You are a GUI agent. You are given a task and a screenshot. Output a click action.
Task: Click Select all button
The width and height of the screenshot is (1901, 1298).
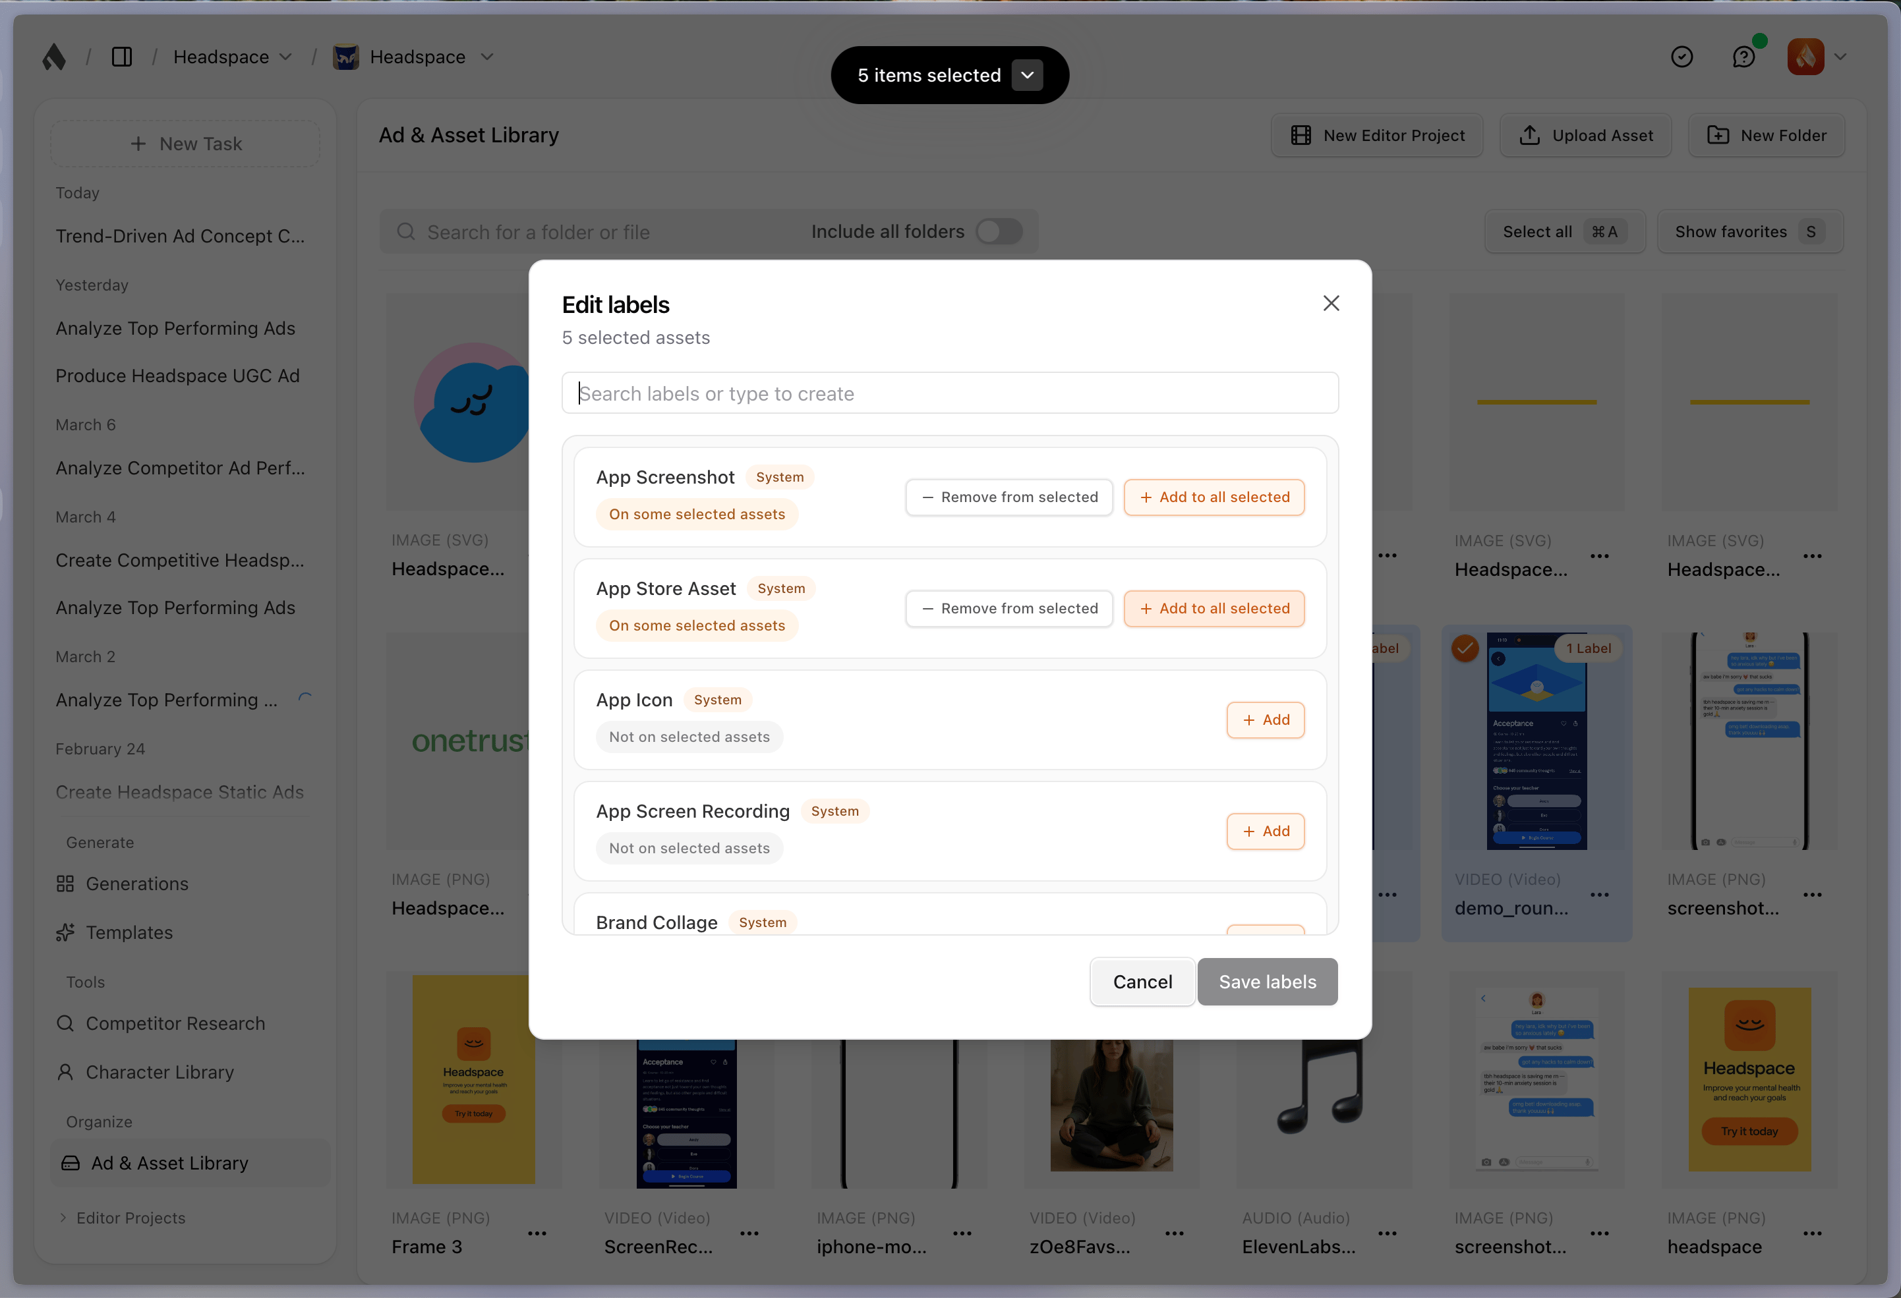point(1564,231)
